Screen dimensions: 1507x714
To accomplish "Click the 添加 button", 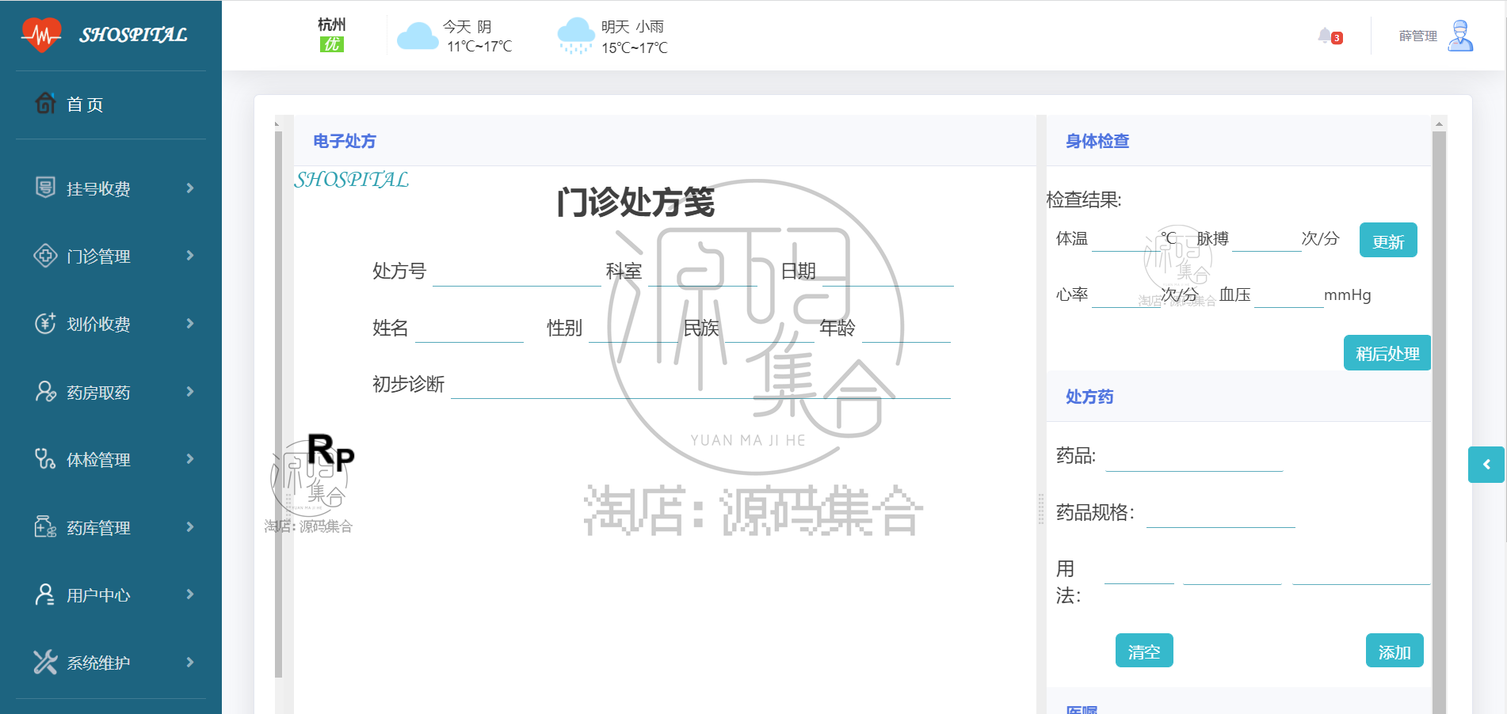I will (x=1394, y=651).
